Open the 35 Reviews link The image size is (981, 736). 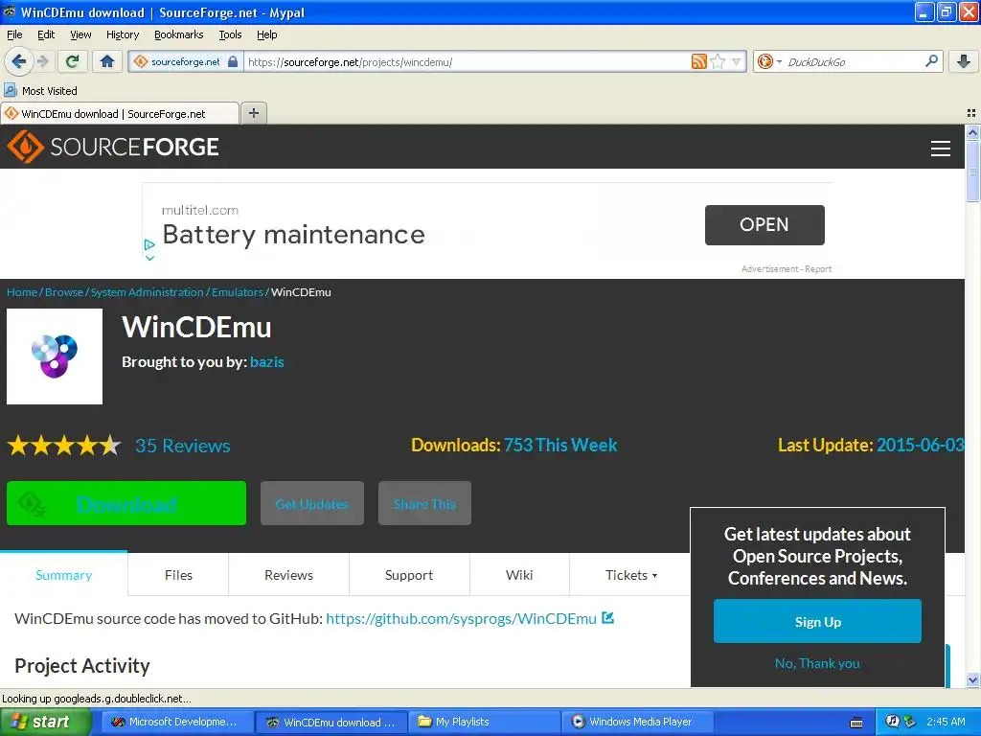(183, 446)
